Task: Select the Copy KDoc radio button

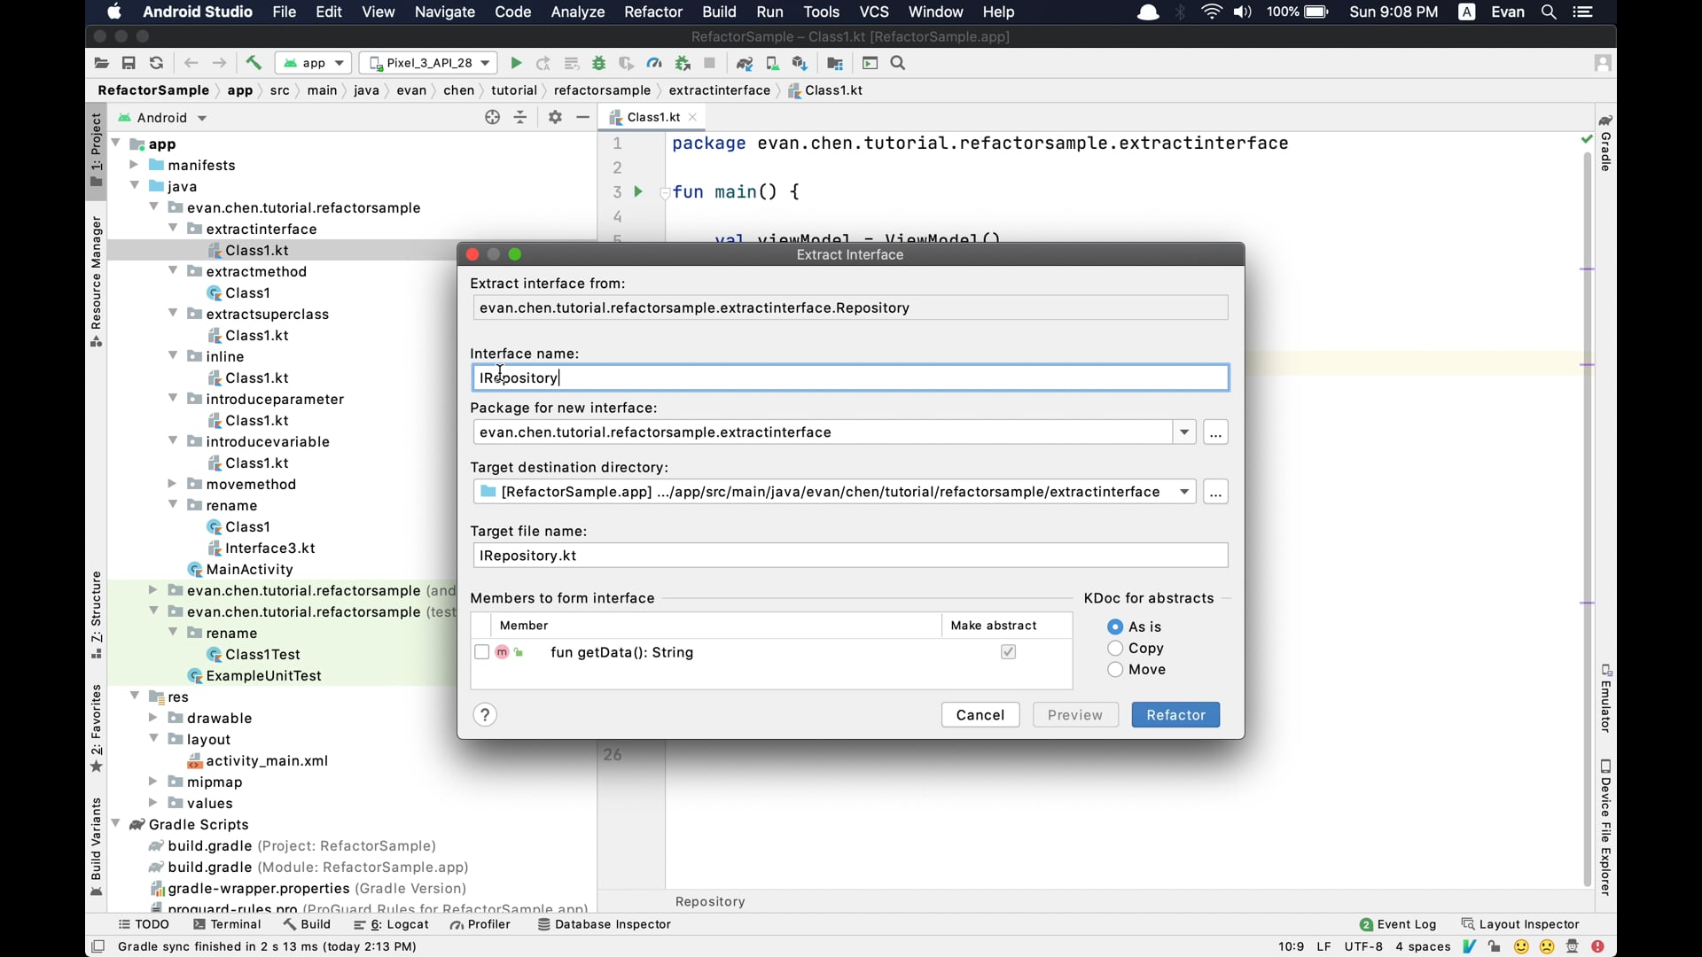Action: (x=1115, y=649)
